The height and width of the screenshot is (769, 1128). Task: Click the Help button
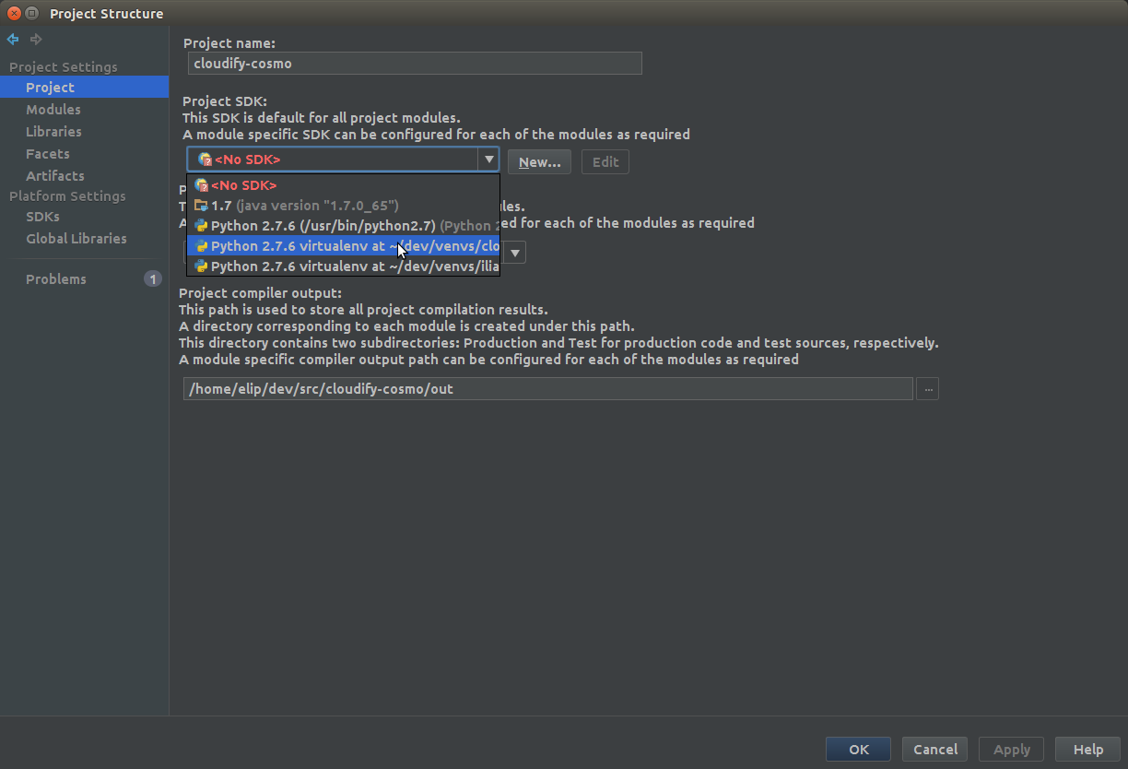(x=1088, y=750)
